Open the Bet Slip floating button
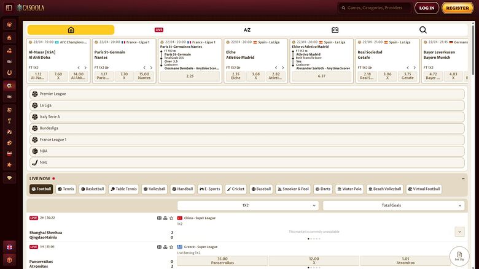The height and width of the screenshot is (269, 479). [x=459, y=256]
